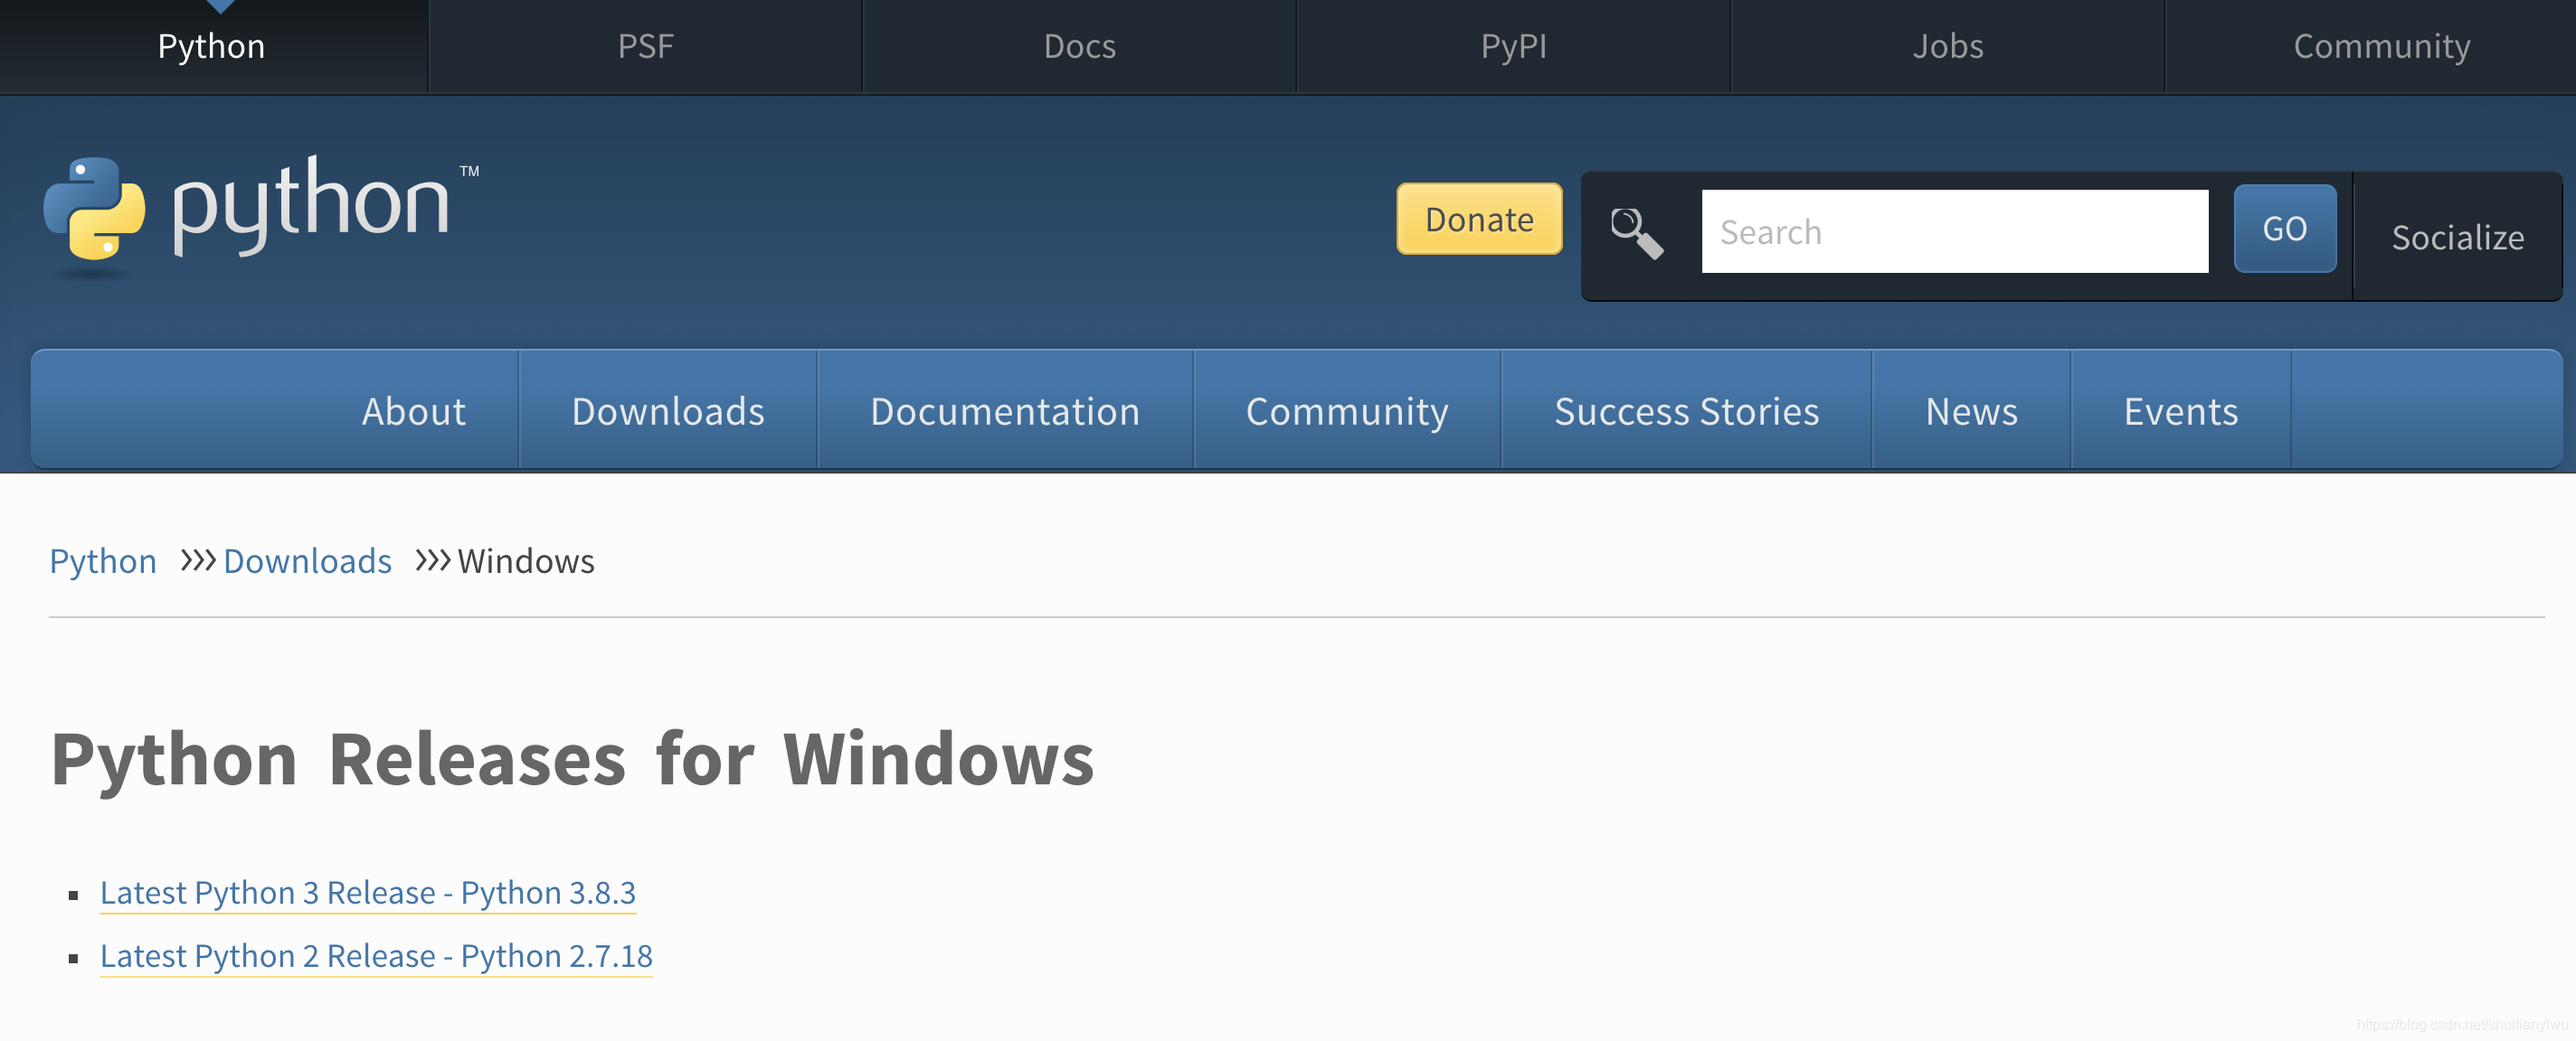
Task: Open the News navigation item
Action: tap(1971, 410)
